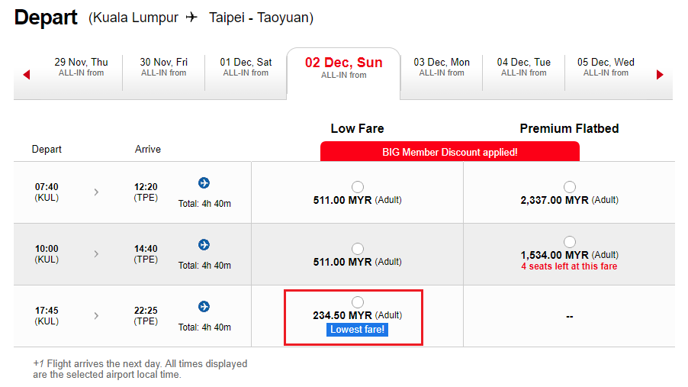
Task: Select 07:40 Low Fare 511.00 MYR radio
Action: coord(358,187)
